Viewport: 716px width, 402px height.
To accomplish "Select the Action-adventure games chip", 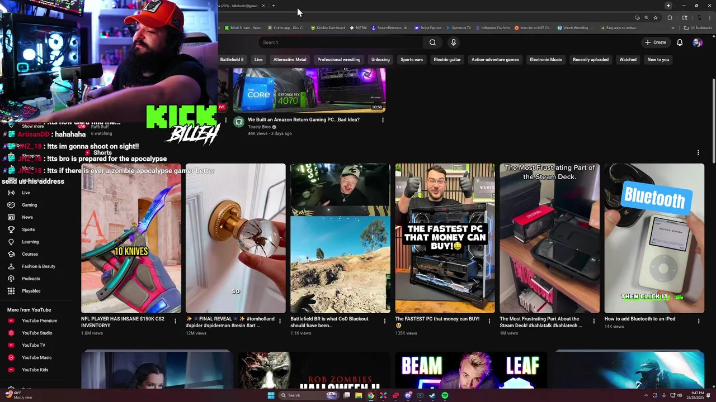I will pyautogui.click(x=495, y=59).
